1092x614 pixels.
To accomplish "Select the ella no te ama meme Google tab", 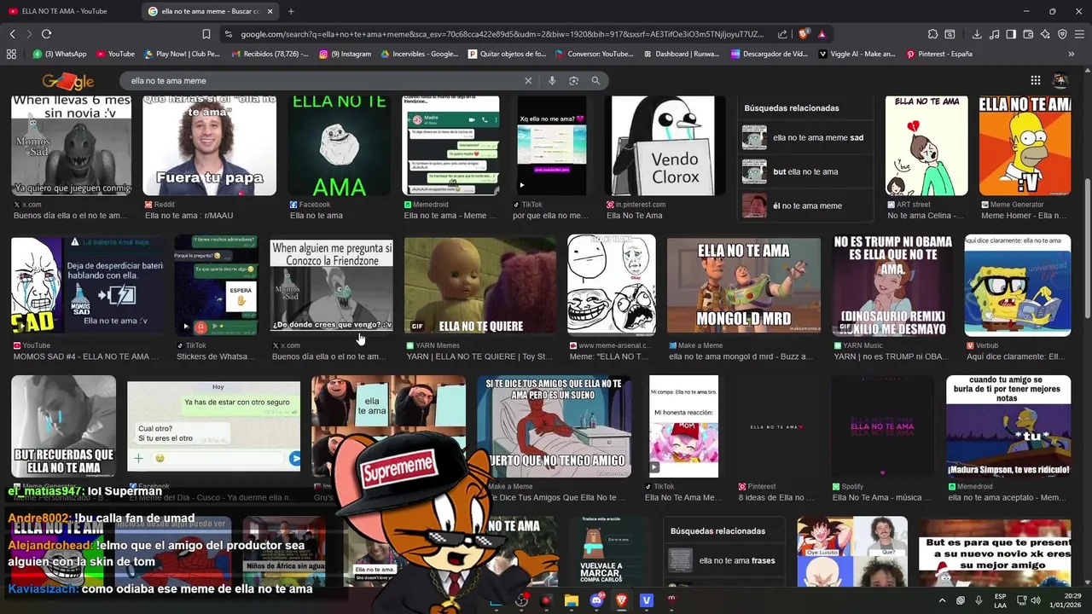I will click(209, 11).
